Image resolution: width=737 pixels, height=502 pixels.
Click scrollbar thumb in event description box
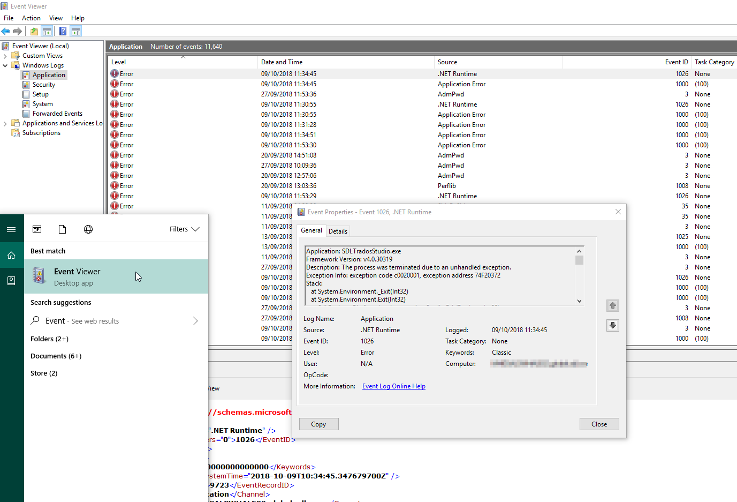(x=579, y=260)
